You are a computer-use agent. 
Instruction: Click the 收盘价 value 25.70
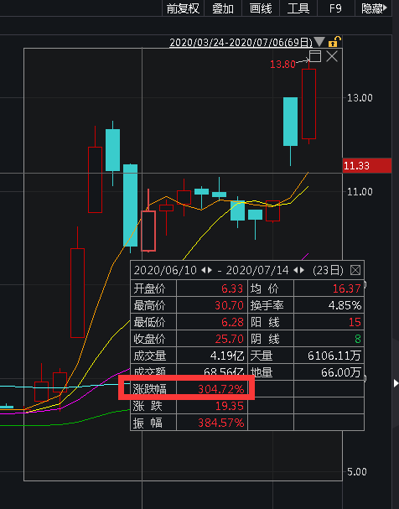tap(229, 339)
